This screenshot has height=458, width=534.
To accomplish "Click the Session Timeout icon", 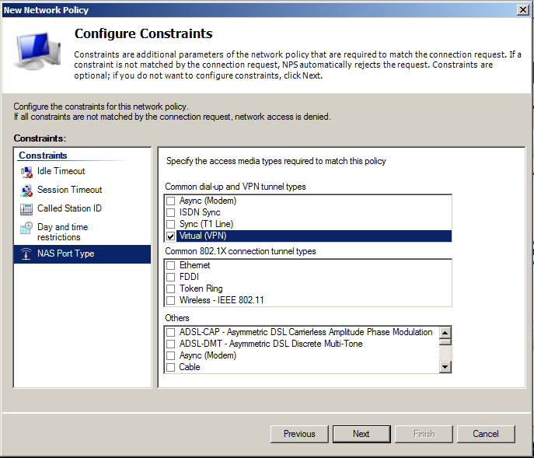I will 26,191.
